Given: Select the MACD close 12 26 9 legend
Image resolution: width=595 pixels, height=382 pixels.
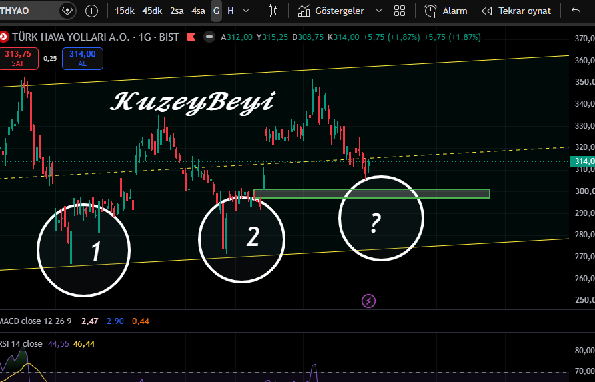Looking at the screenshot, I should tap(36, 321).
